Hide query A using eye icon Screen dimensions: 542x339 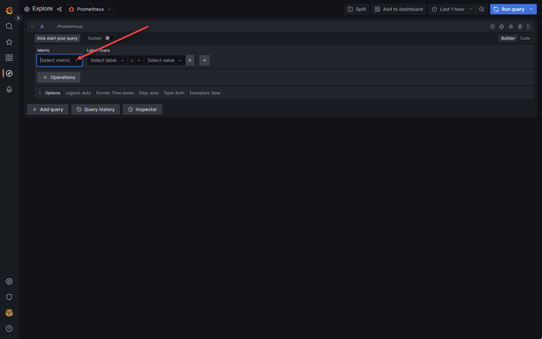click(511, 27)
